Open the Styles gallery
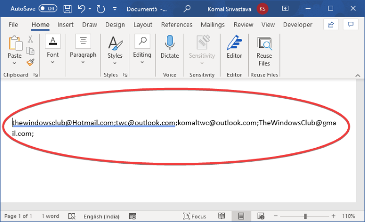This screenshot has height=222, width=365. [x=115, y=50]
